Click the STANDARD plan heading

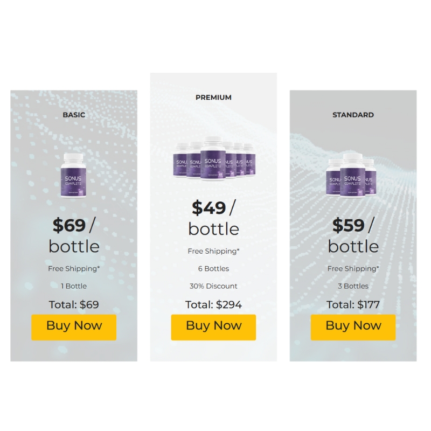(x=353, y=115)
